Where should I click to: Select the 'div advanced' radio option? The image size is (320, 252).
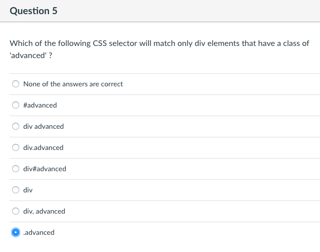click(16, 126)
